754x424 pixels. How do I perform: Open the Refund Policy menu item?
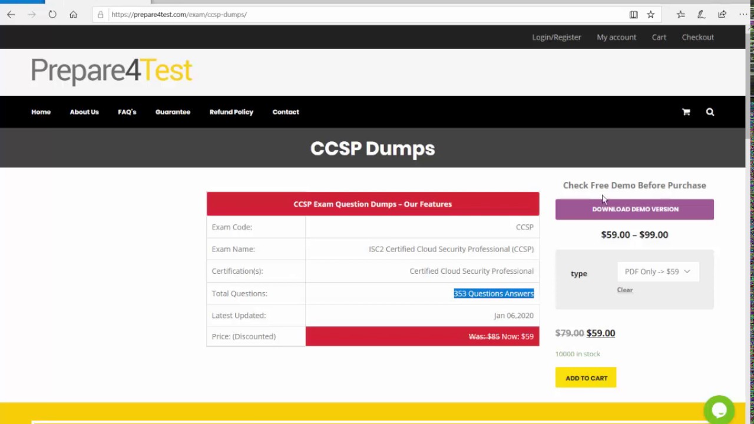pyautogui.click(x=231, y=112)
